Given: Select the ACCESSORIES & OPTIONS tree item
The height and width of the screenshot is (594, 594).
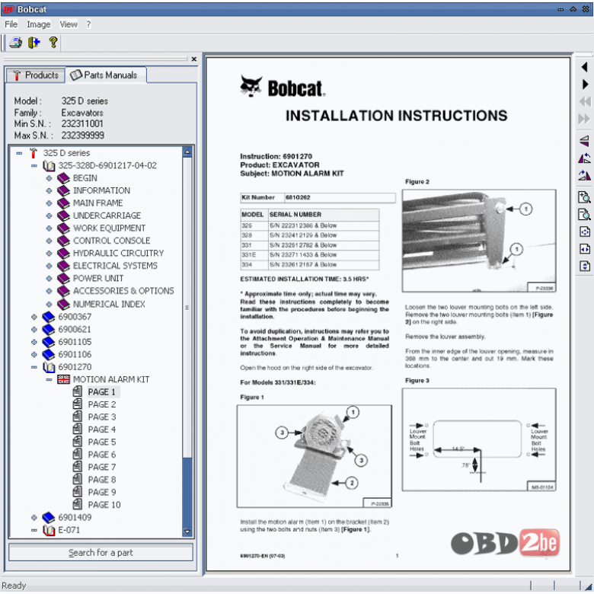Looking at the screenshot, I should pos(123,291).
